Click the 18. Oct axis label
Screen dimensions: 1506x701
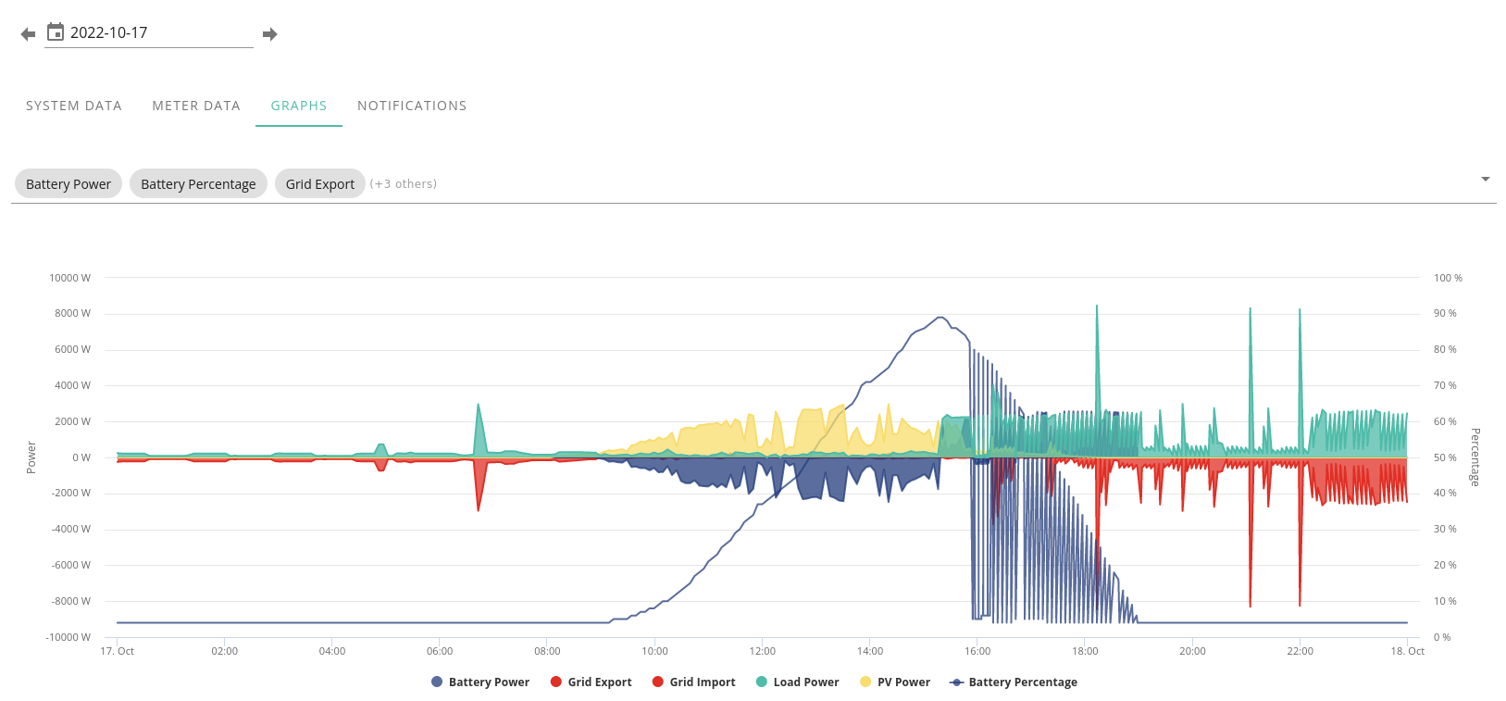1408,651
